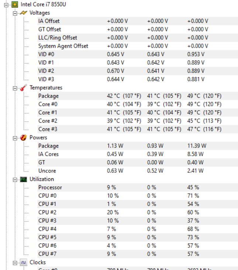Click the 45 % Processor max utilization value

point(193,188)
